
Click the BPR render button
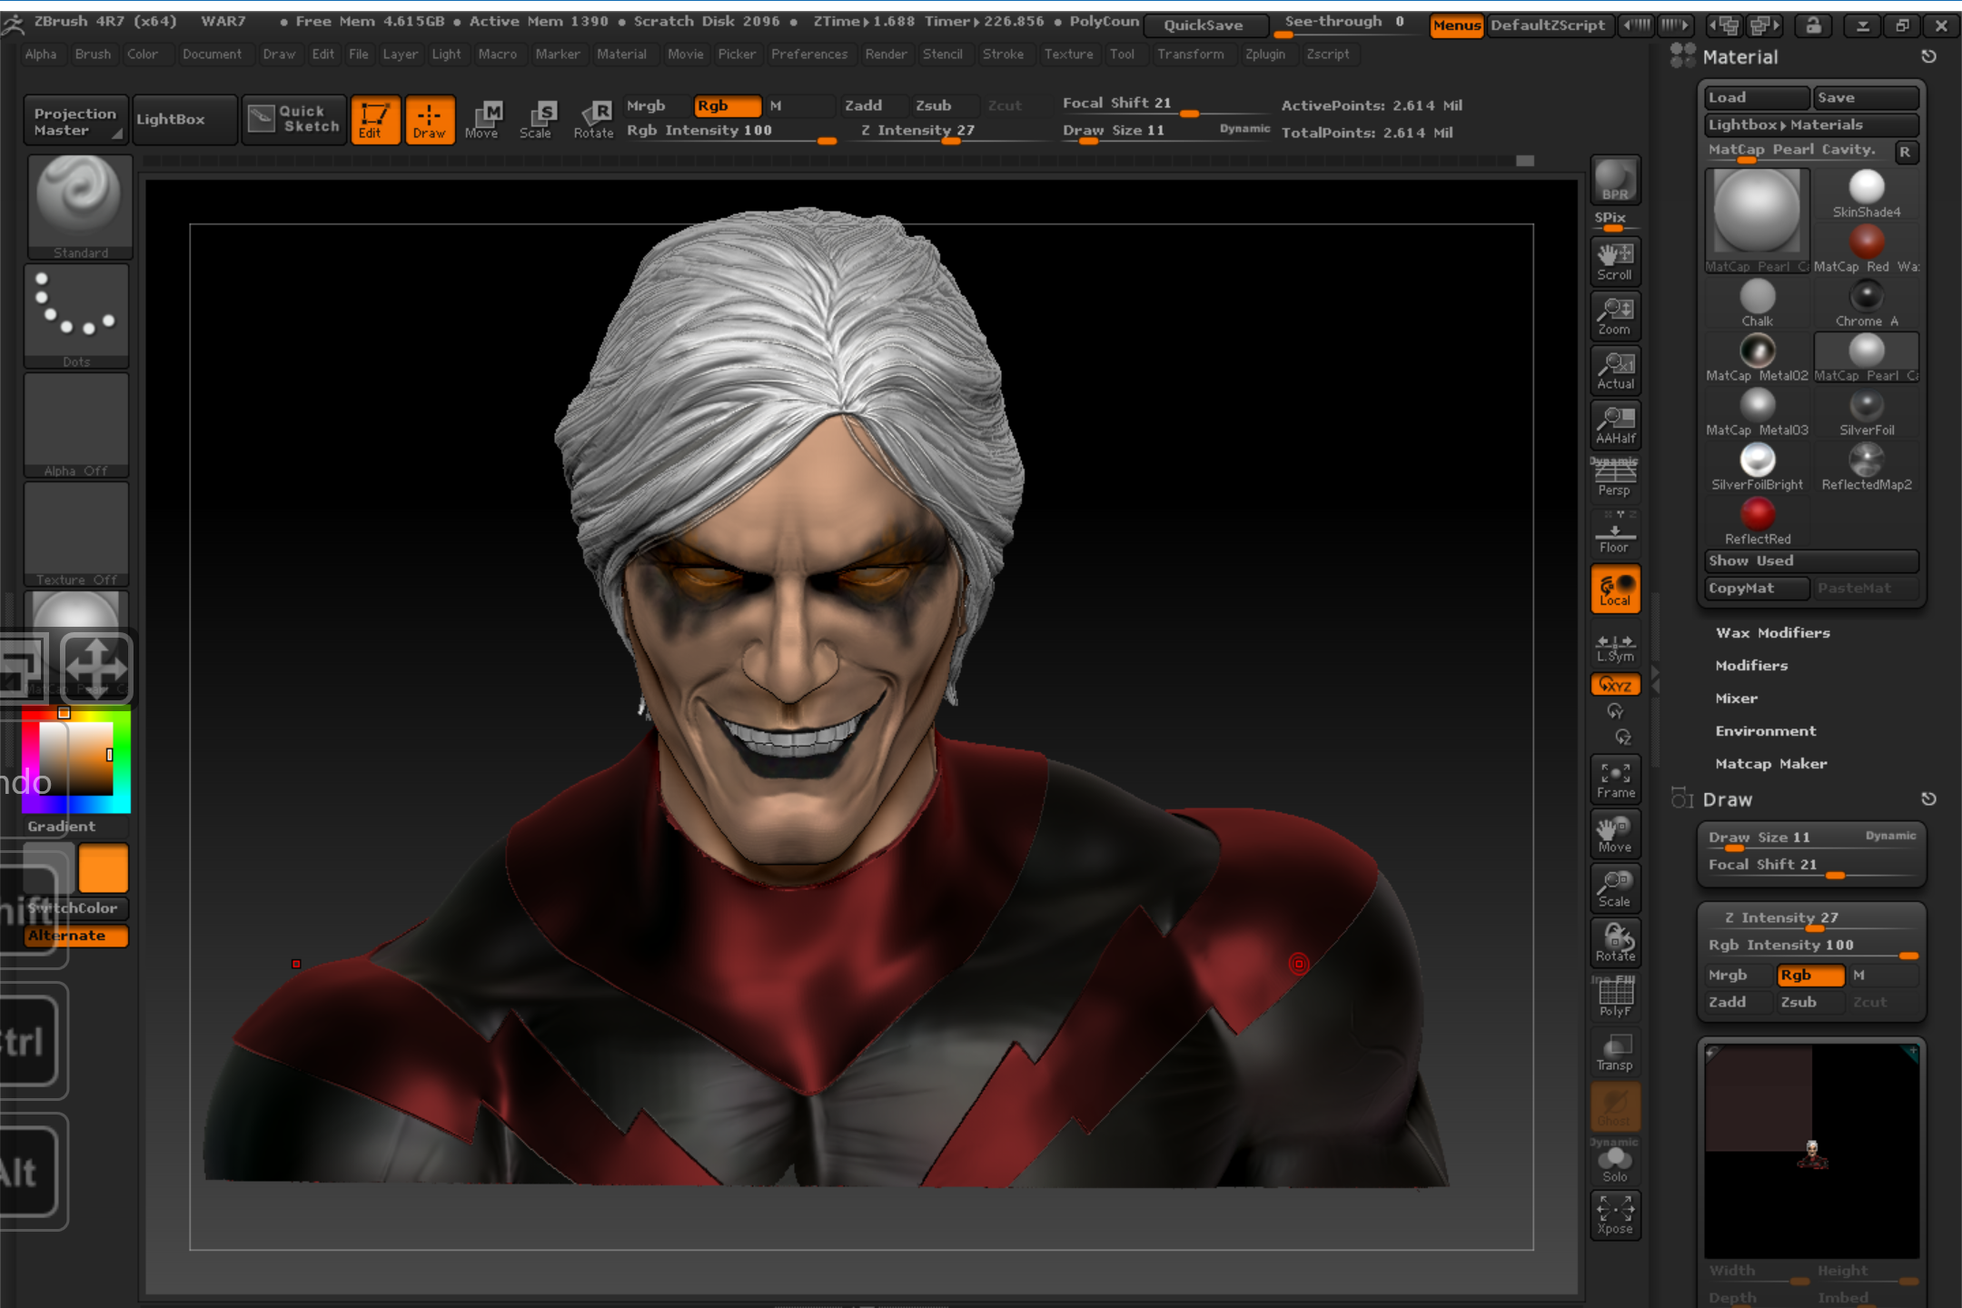point(1615,180)
